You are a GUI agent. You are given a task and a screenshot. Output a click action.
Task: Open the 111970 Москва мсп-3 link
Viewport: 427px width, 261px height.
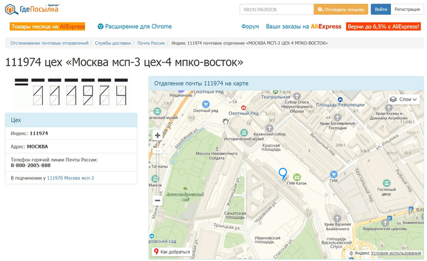click(x=71, y=178)
